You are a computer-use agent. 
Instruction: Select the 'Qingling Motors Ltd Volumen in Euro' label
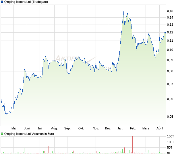tap(29, 134)
